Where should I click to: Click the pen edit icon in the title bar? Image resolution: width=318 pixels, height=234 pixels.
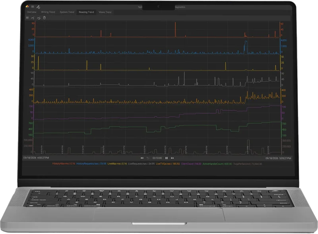[x=38, y=7]
